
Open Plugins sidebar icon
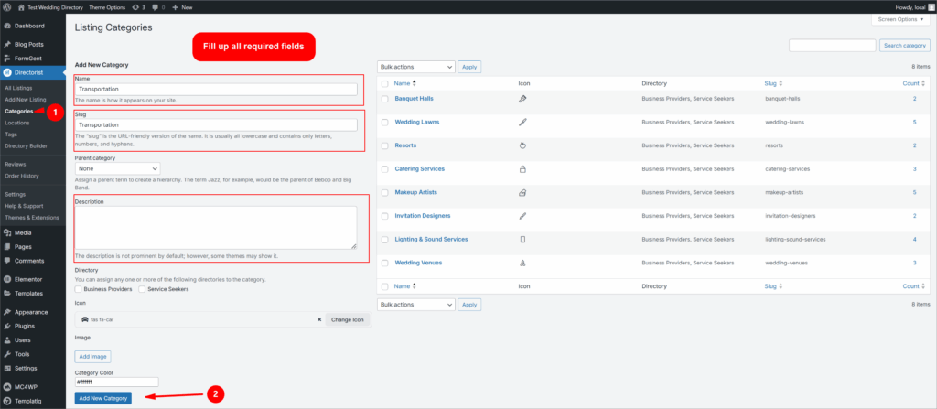click(x=7, y=324)
